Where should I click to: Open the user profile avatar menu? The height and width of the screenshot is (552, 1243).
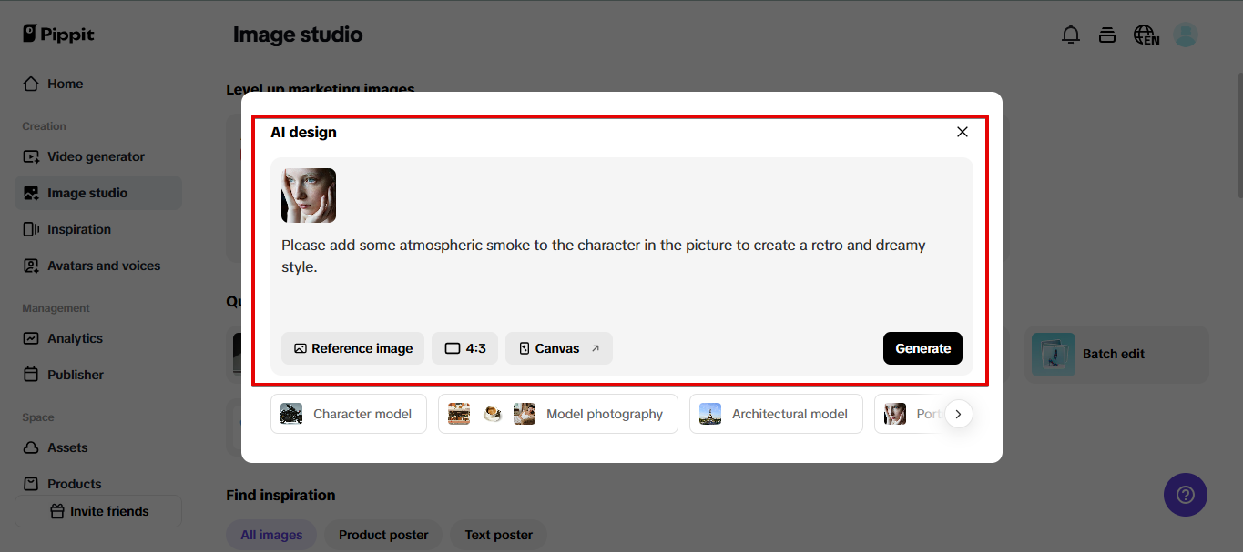1186,34
